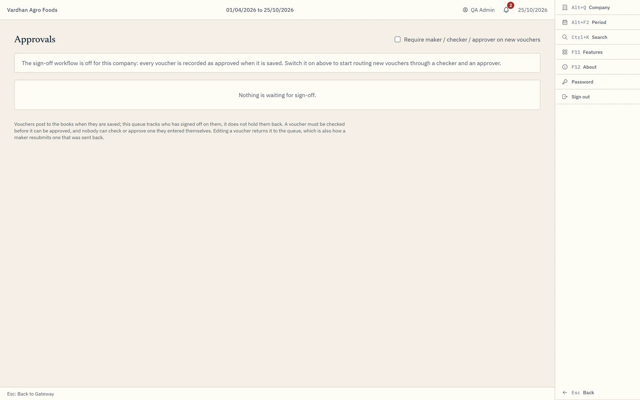Open the About label in sidebar
This screenshot has width=640, height=400.
pyautogui.click(x=590, y=67)
